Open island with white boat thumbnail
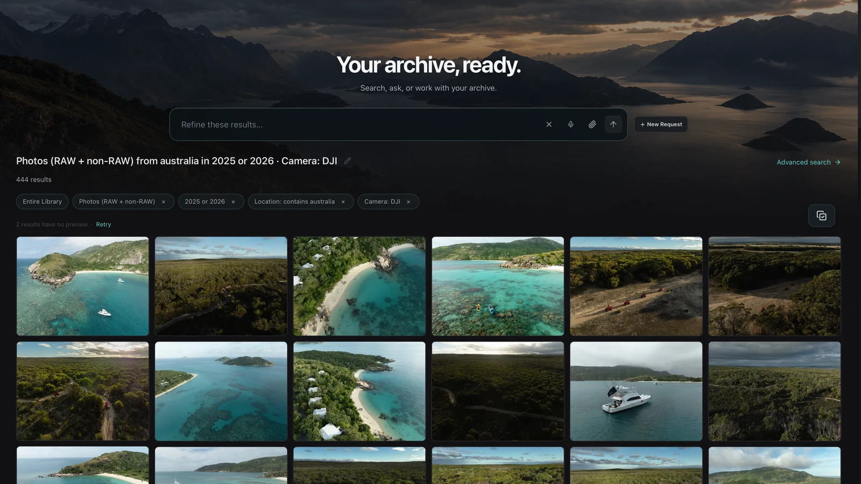Image resolution: width=861 pixels, height=484 pixels. tap(83, 286)
